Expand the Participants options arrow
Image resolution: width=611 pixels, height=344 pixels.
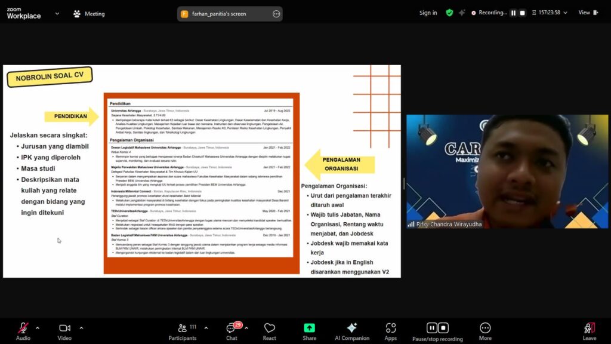(x=206, y=328)
